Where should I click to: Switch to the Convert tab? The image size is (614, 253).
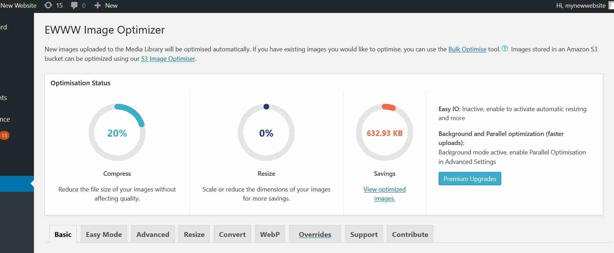pyautogui.click(x=232, y=234)
